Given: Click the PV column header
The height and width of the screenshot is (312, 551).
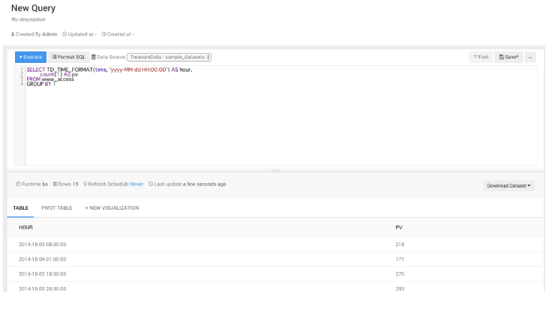Looking at the screenshot, I should click(399, 227).
